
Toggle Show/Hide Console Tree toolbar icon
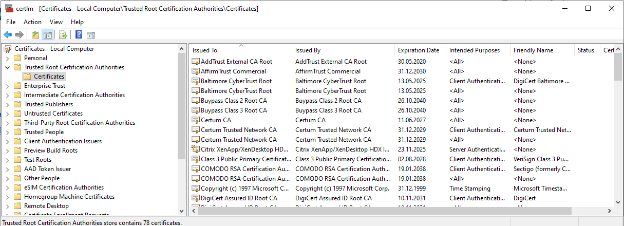pyautogui.click(x=48, y=35)
